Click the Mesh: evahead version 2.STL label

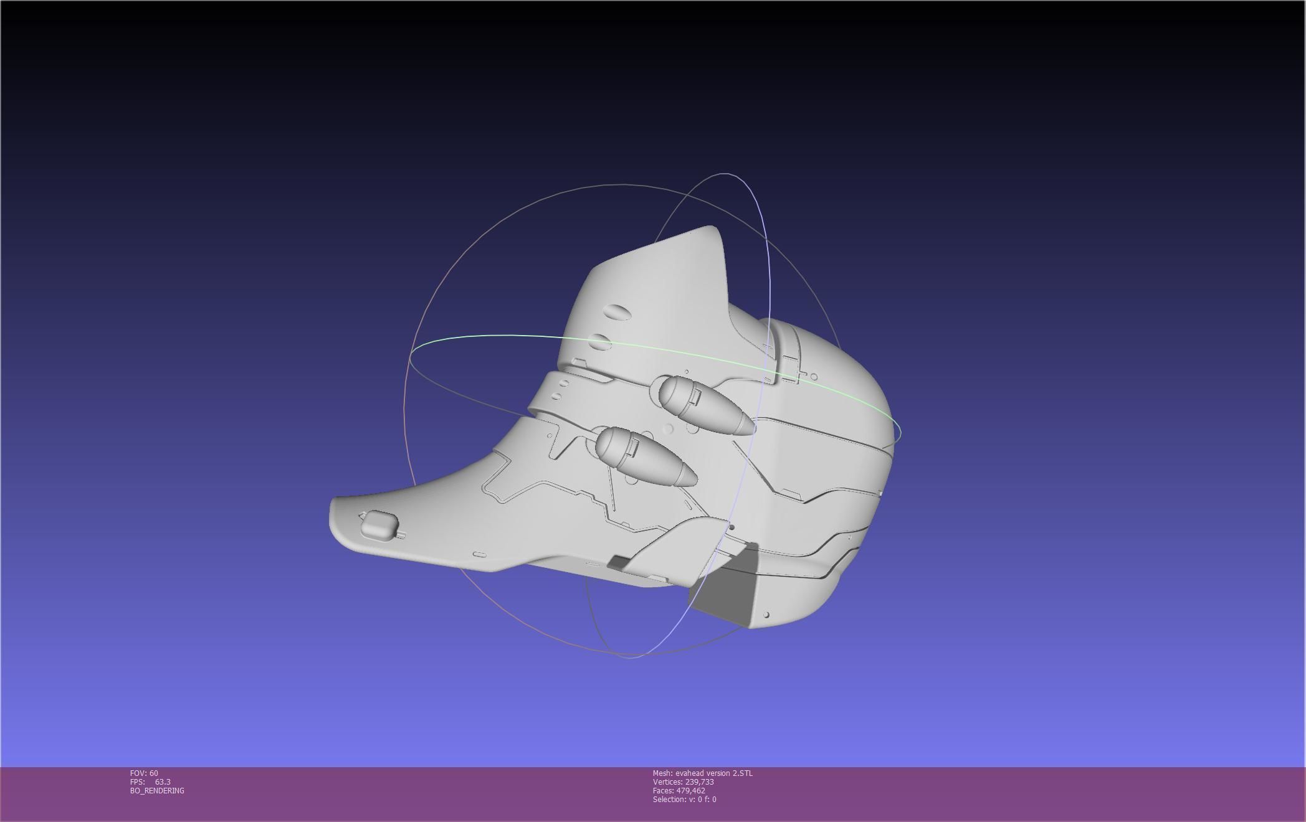[x=702, y=773]
